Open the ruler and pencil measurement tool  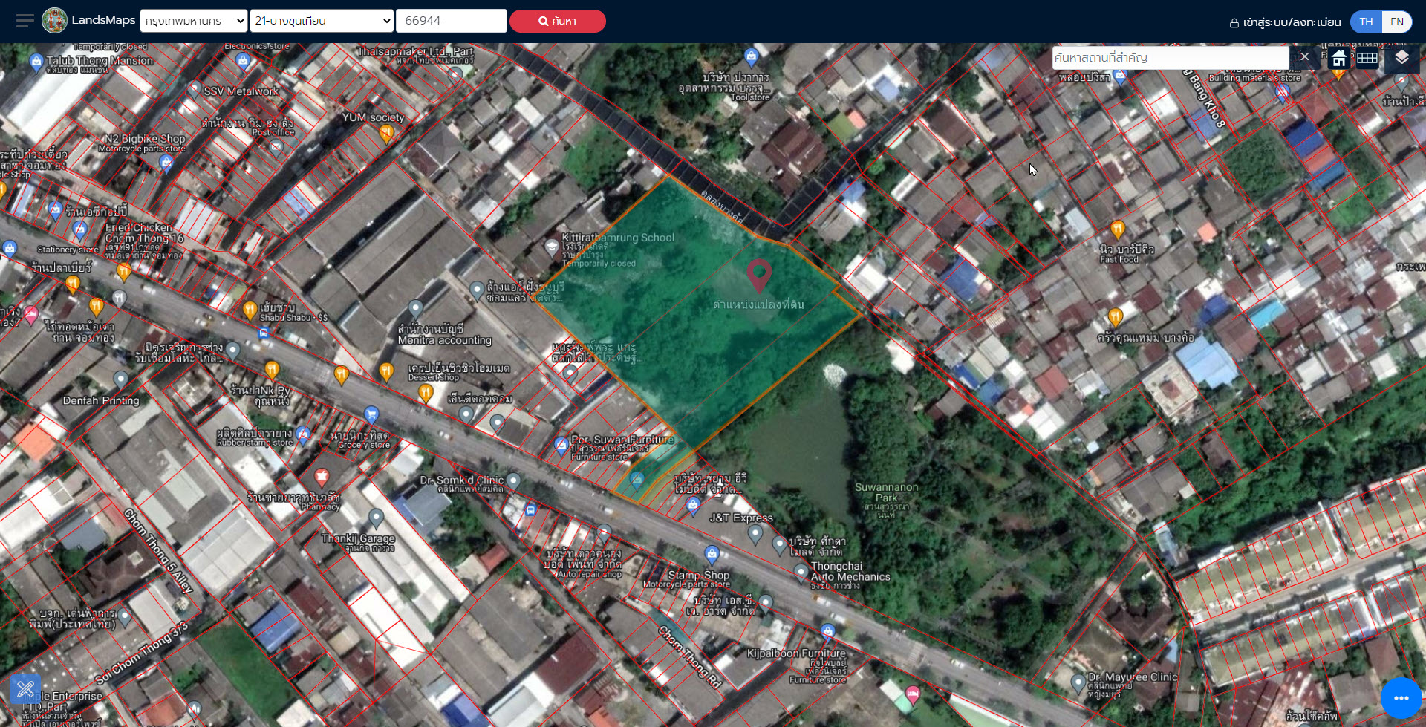pos(25,688)
